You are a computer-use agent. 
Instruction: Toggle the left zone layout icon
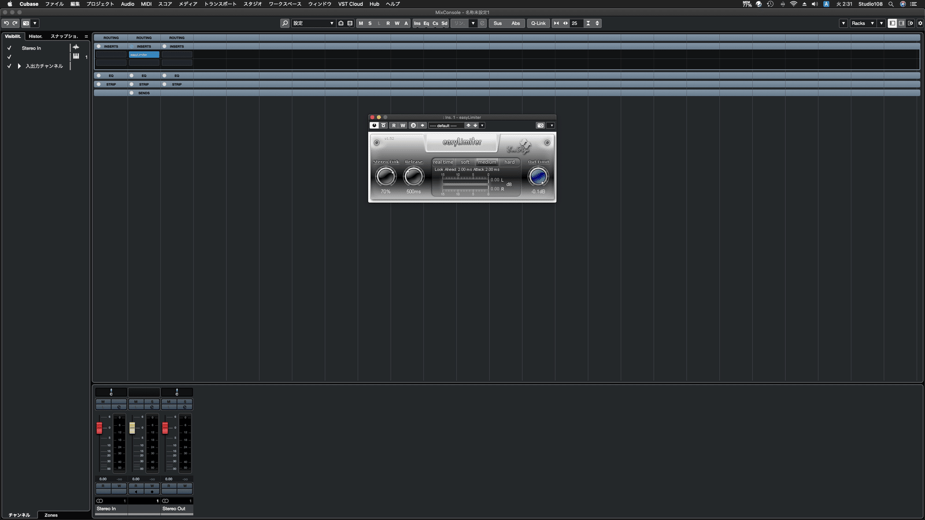(893, 23)
